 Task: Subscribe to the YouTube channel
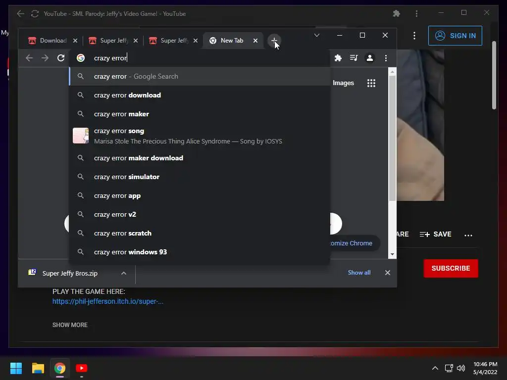point(451,268)
